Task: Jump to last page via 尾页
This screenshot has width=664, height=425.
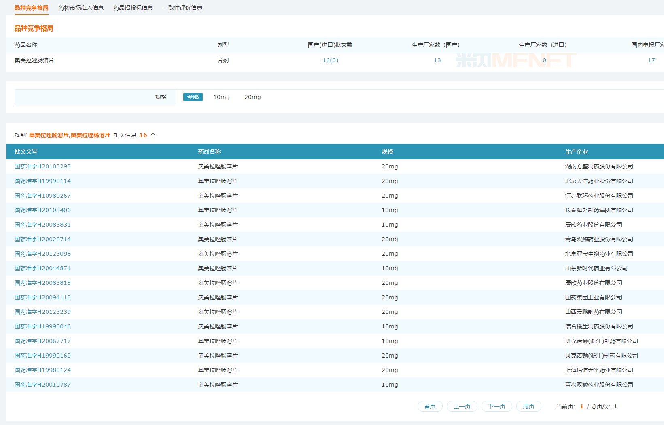Action: 528,406
